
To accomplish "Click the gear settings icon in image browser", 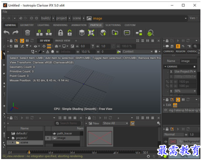I will point(159,123).
